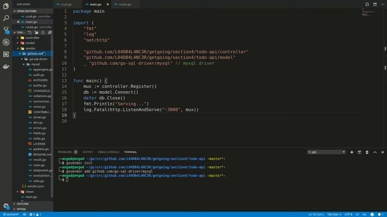
Task: Click the Refresh Explorer icon
Action: coord(43,33)
